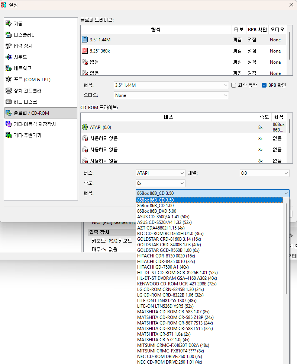
Task: Open the floppy 형식 dropdown showing 3.5" 1.44M
Action: [x=171, y=85]
